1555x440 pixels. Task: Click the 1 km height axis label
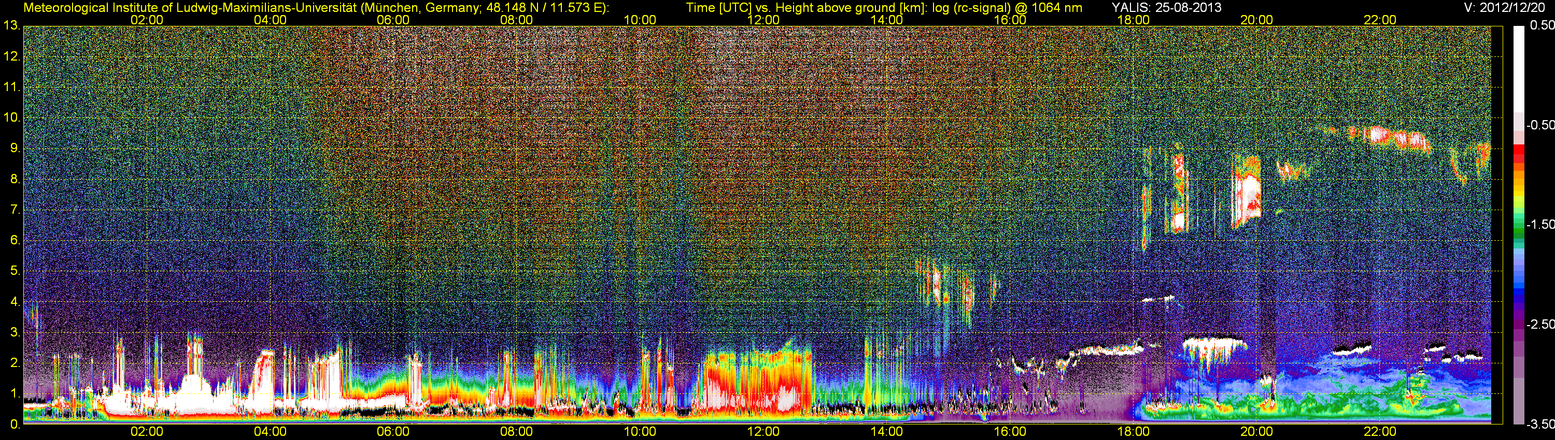15,393
